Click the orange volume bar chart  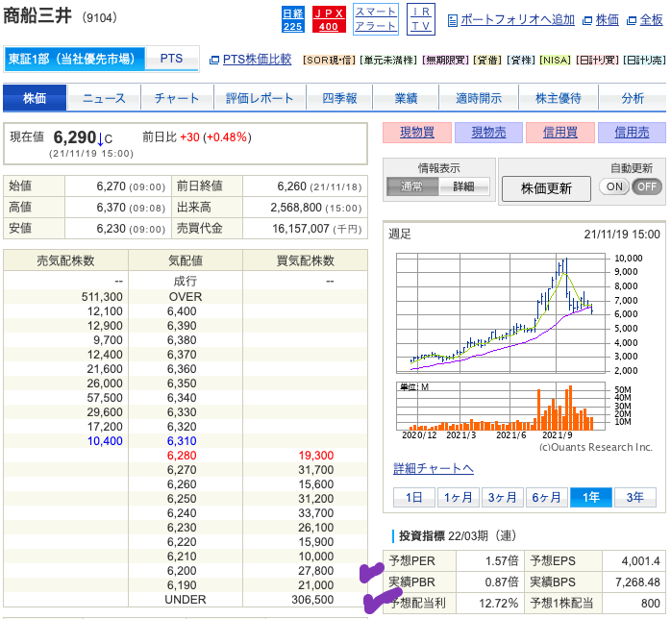point(501,407)
